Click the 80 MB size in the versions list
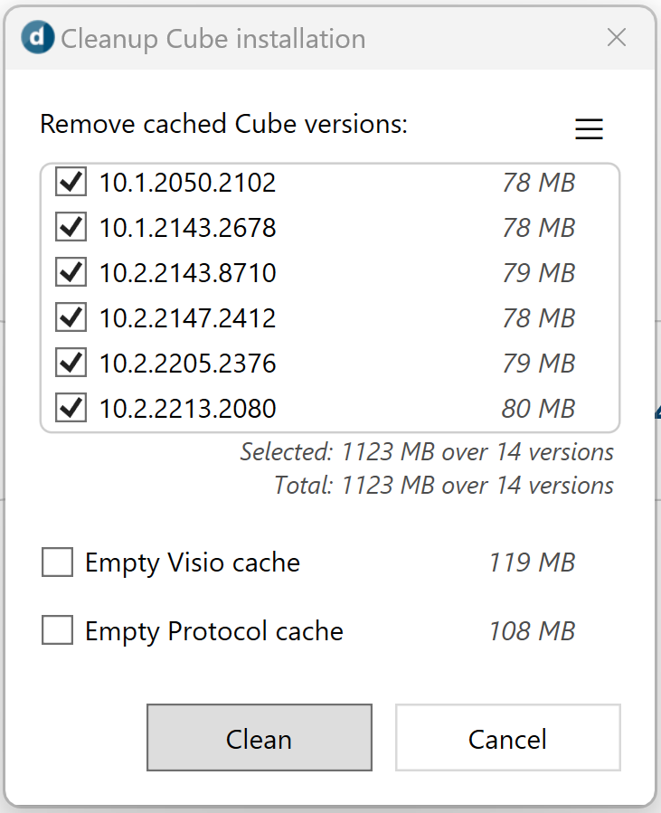This screenshot has height=813, width=661. coord(539,409)
